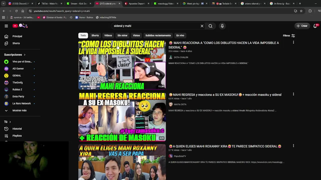Open DOTA CHALON channel name

click(181, 57)
